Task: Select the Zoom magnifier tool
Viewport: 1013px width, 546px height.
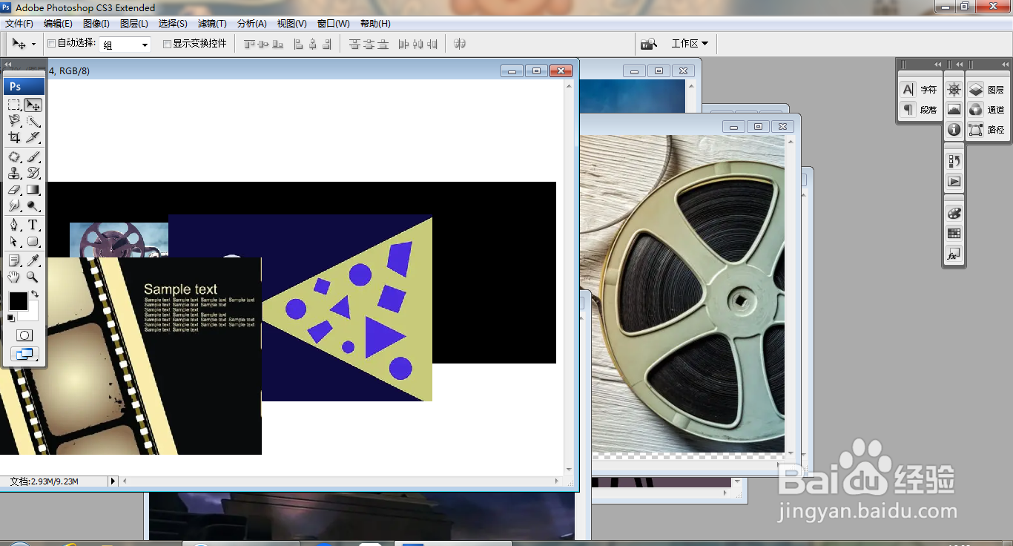Action: pos(33,277)
